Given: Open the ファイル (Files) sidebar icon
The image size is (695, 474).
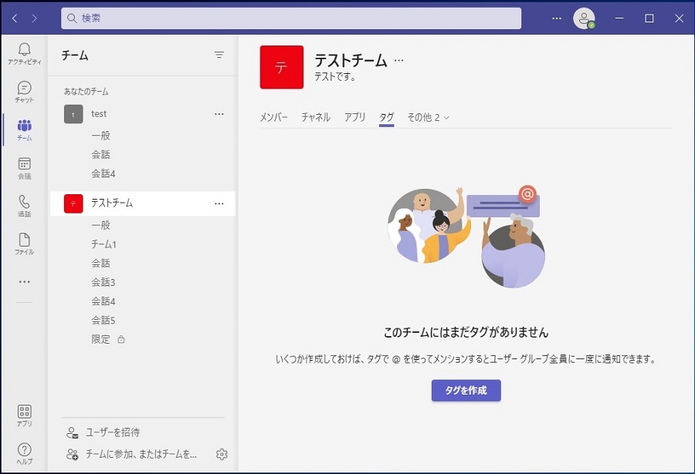Looking at the screenshot, I should click(25, 244).
